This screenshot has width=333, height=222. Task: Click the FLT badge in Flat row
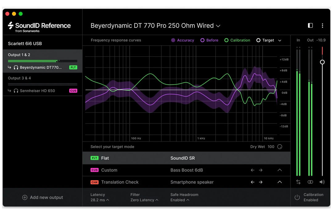(x=94, y=158)
